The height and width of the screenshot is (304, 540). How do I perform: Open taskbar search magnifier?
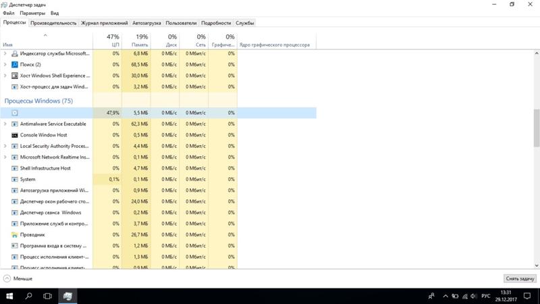pyautogui.click(x=28, y=296)
